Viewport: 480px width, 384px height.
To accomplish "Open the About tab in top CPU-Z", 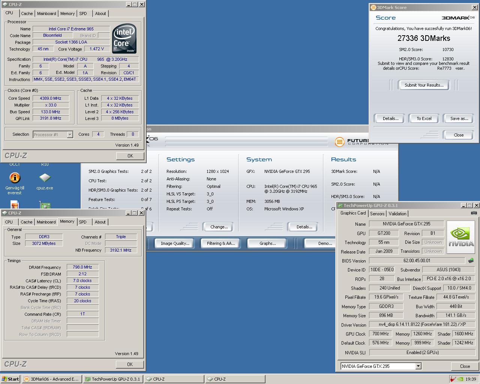I will [x=100, y=13].
